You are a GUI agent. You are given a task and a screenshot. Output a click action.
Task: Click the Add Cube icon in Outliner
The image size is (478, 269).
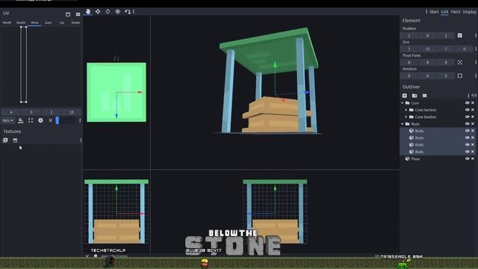[405, 96]
